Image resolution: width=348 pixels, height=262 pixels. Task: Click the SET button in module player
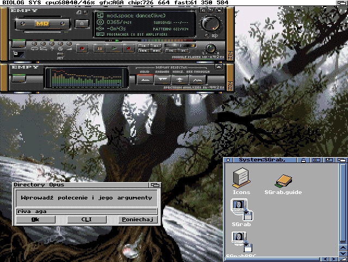(60, 54)
